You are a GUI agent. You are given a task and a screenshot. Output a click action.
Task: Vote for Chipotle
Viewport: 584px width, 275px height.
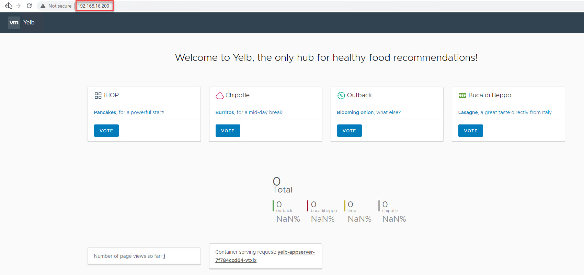coord(228,131)
